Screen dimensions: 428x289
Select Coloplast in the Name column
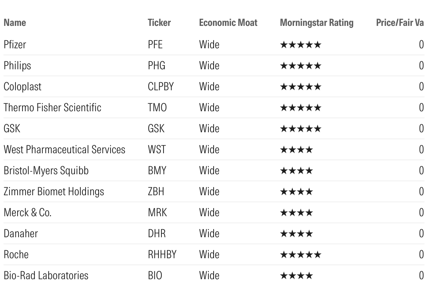(22, 87)
